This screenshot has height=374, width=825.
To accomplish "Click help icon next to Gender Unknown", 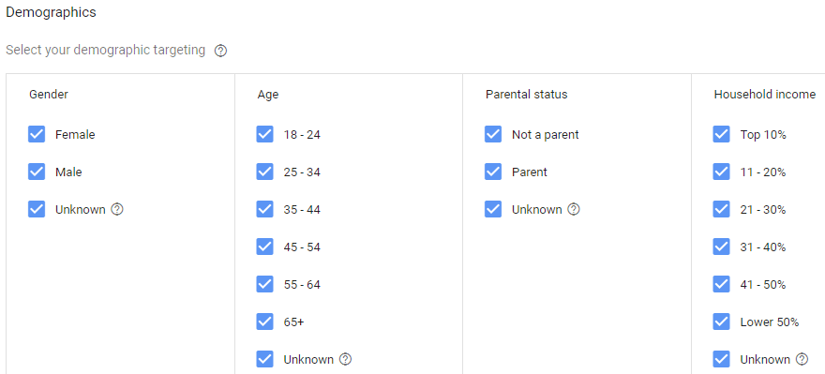I will [117, 209].
